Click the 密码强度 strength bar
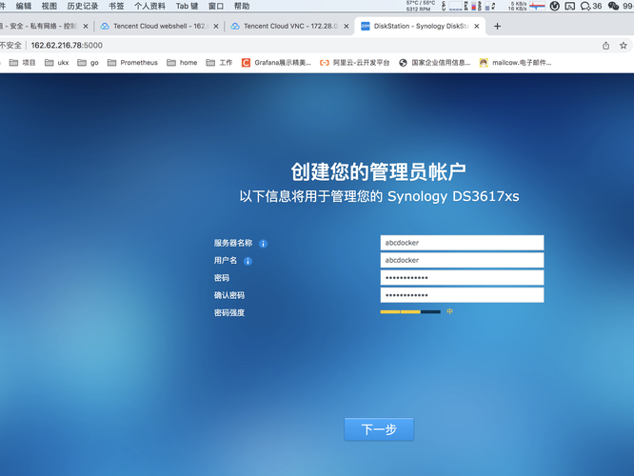The width and height of the screenshot is (634, 476). tap(410, 312)
